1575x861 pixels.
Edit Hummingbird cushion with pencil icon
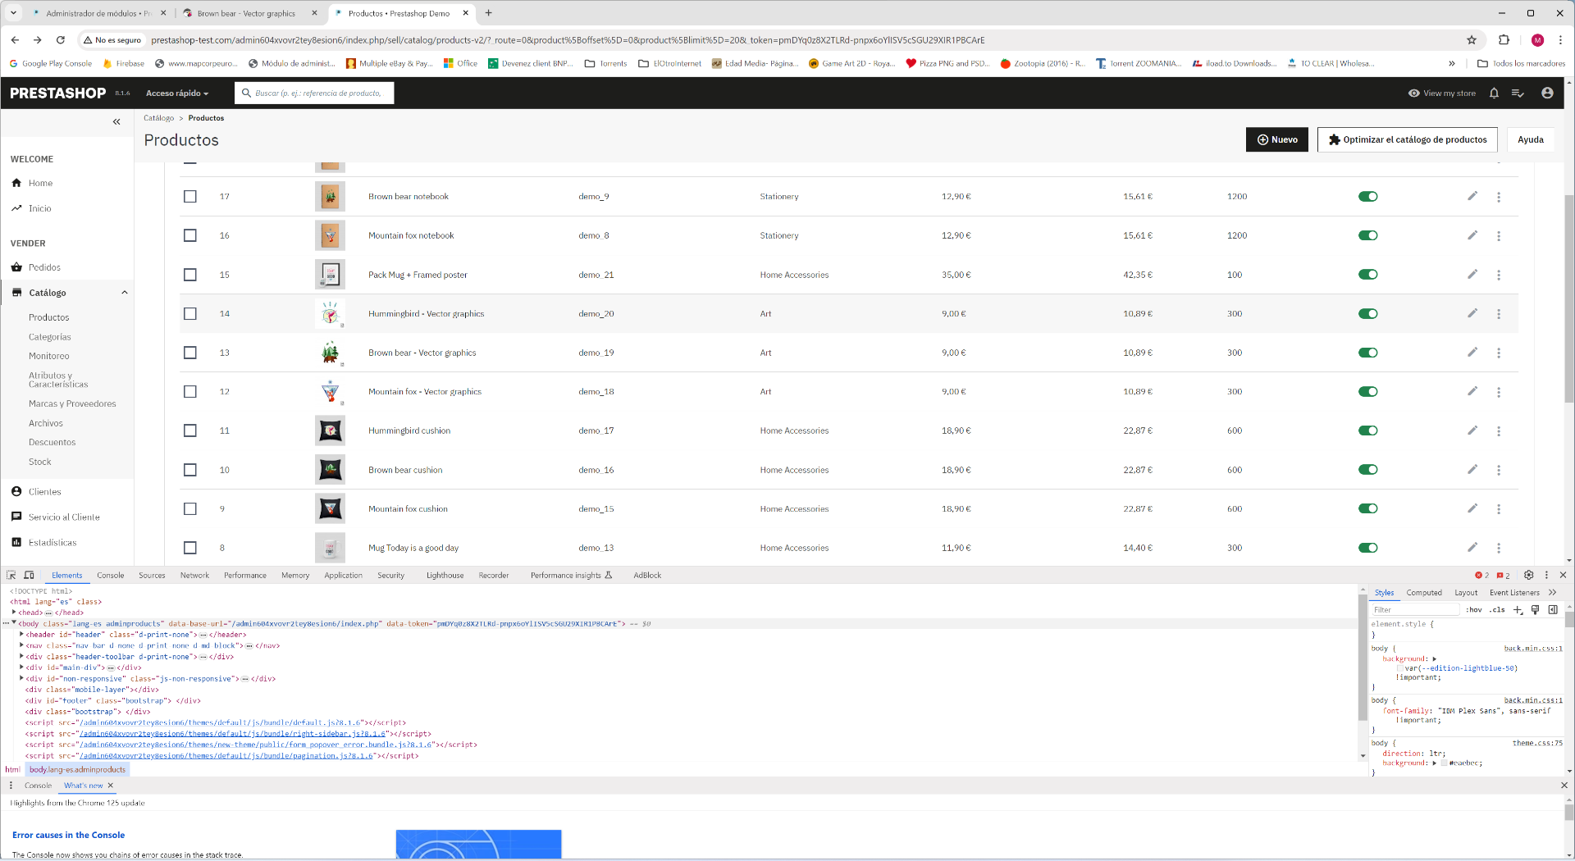coord(1472,430)
